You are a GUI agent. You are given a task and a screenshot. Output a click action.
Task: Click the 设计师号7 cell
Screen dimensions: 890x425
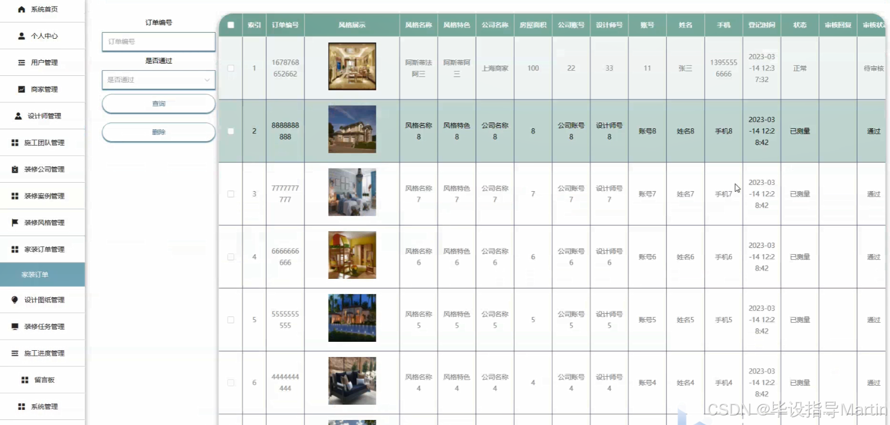tap(609, 194)
